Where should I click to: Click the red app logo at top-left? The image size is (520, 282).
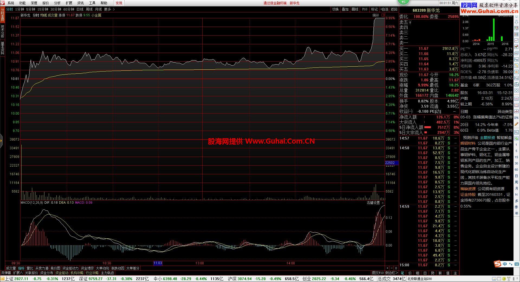(x=3, y=3)
